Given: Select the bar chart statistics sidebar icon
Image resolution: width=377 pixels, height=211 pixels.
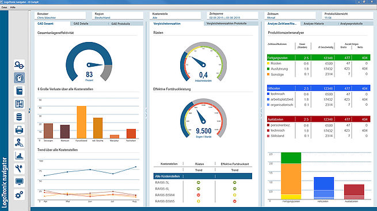Looking at the screenshot, I should [19, 156].
